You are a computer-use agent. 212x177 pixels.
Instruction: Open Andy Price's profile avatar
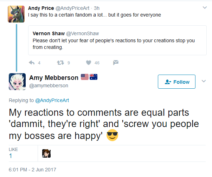pos(16,14)
